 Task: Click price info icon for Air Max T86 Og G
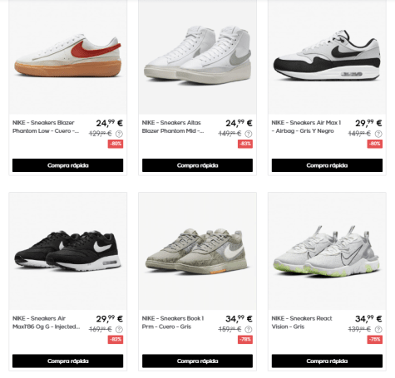tap(119, 330)
